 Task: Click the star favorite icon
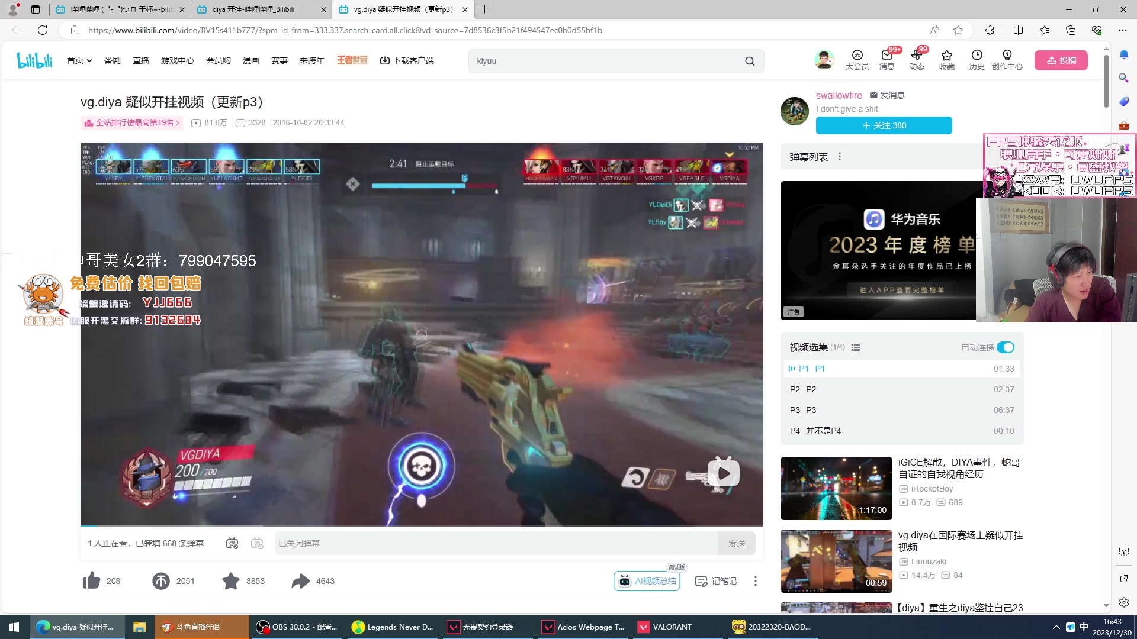tap(231, 581)
